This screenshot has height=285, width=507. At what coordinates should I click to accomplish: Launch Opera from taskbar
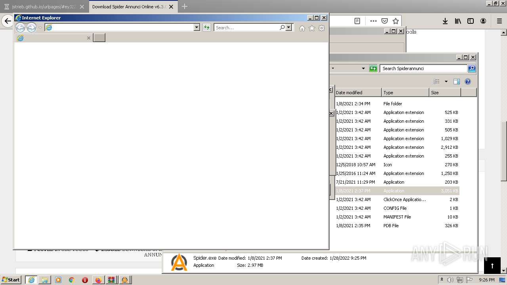85,280
